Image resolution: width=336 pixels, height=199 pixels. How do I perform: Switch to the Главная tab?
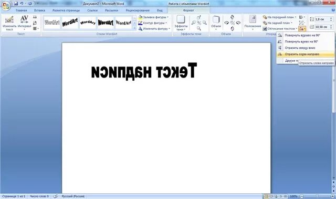(x=21, y=10)
